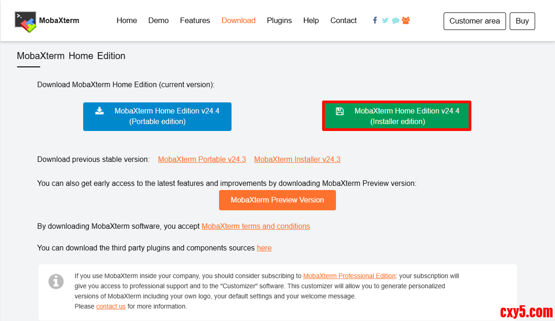This screenshot has width=555, height=321.
Task: Go to the Home menu item
Action: tap(127, 21)
